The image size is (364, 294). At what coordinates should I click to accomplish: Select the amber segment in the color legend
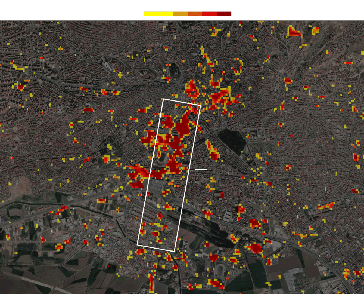[180, 14]
